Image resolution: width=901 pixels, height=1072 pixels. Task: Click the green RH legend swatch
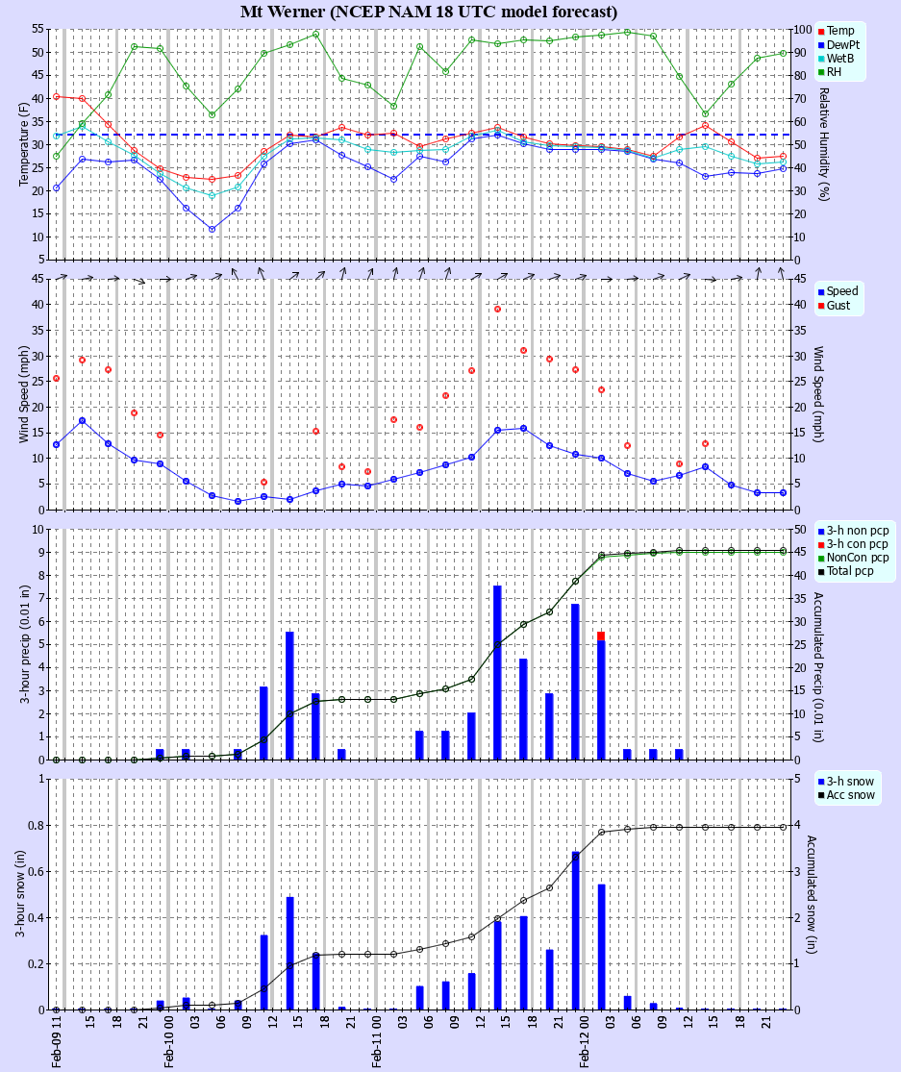[821, 72]
